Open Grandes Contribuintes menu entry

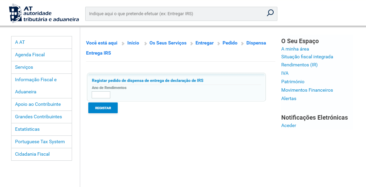pos(42,117)
